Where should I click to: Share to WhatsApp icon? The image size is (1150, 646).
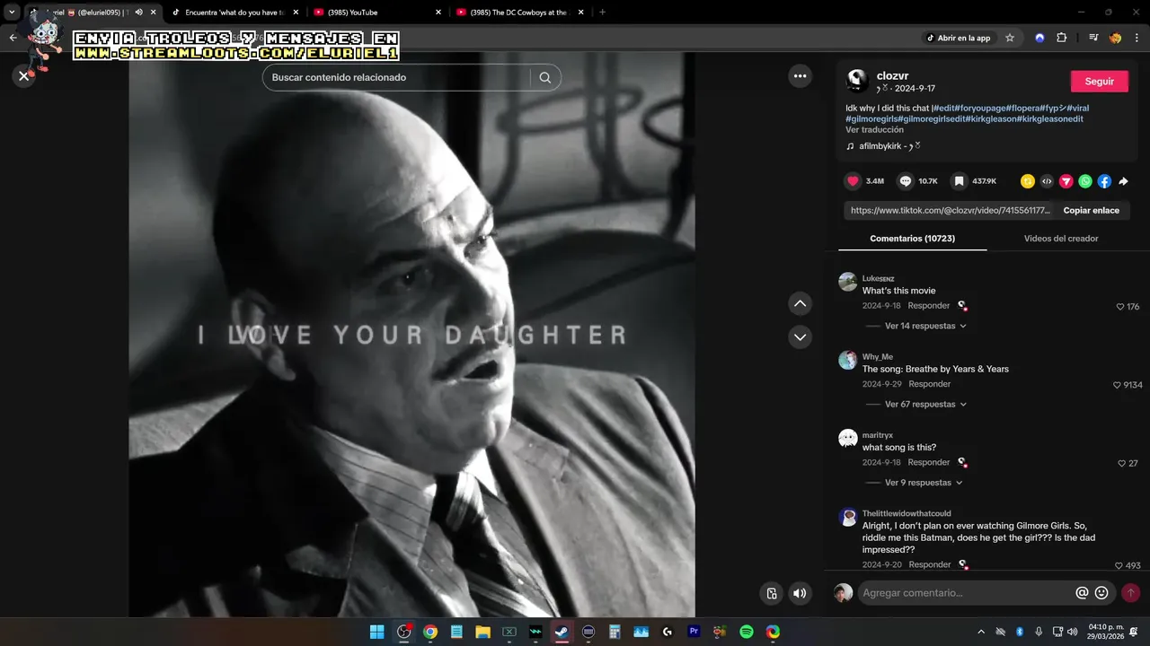(1085, 181)
